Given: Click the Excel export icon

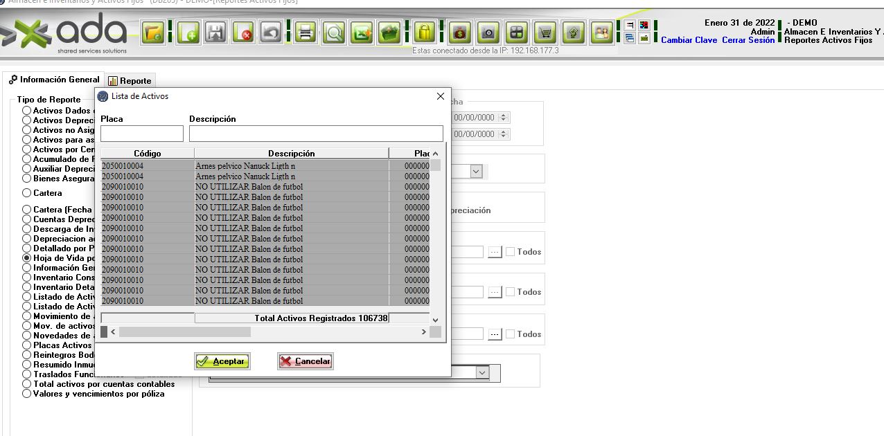Looking at the screenshot, I should point(361,33).
